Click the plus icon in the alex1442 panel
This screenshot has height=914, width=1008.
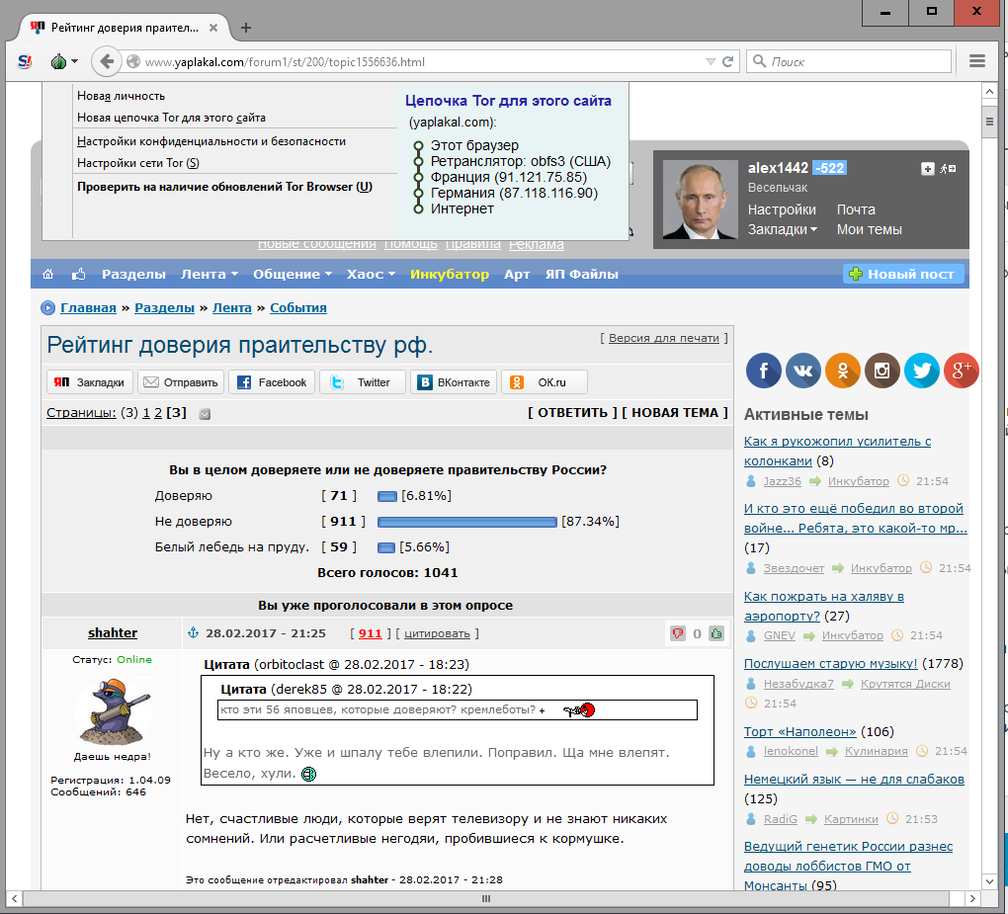coord(927,169)
